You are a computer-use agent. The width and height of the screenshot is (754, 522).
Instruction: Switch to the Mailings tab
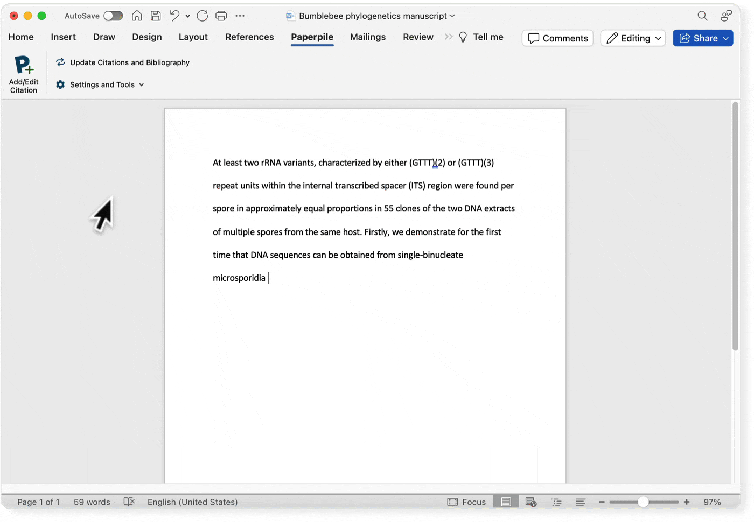pos(368,37)
